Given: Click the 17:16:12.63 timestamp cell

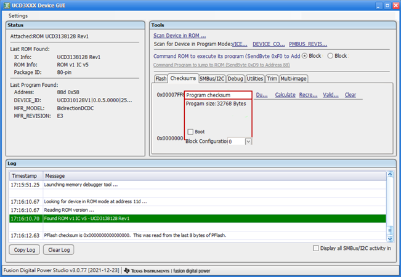Looking at the screenshot, I should pos(25,235).
